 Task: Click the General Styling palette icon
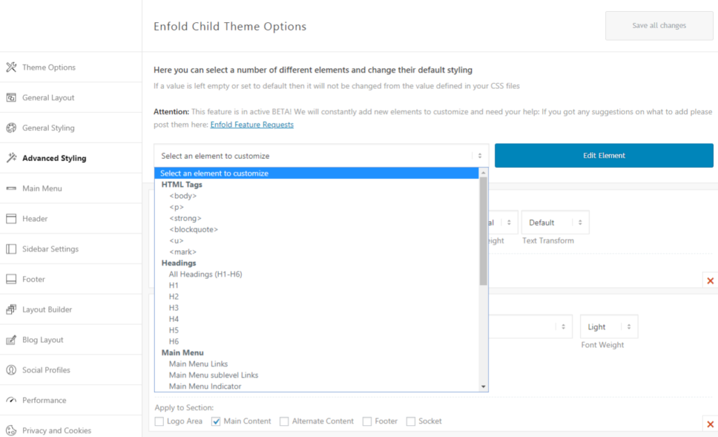coord(11,128)
